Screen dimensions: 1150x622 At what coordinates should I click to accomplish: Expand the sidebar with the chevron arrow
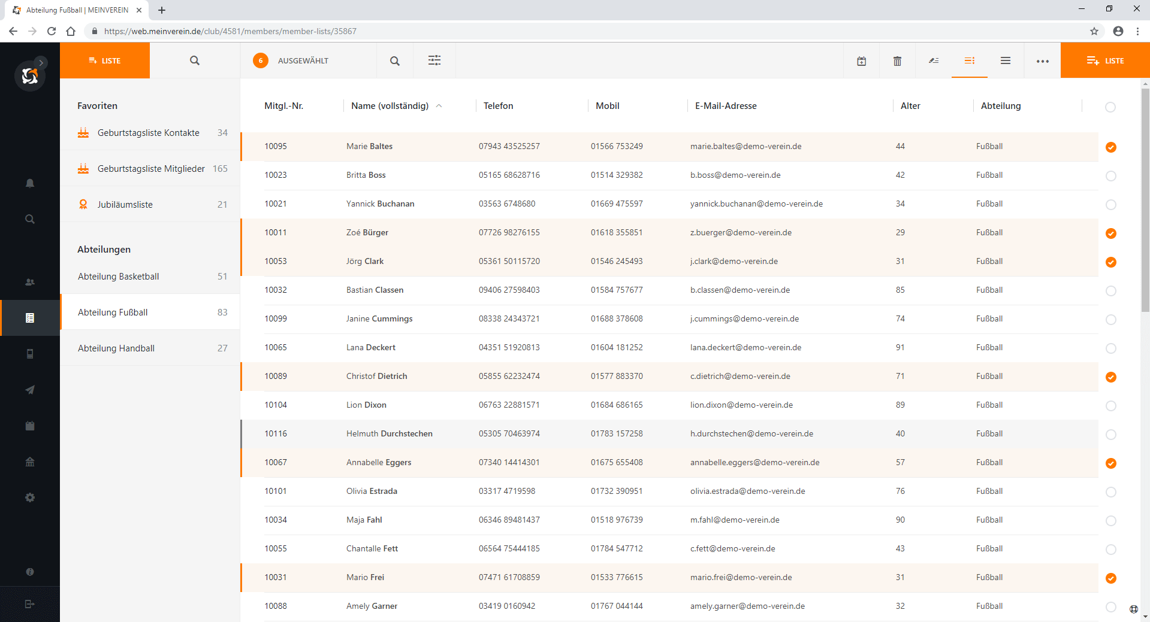click(x=41, y=62)
